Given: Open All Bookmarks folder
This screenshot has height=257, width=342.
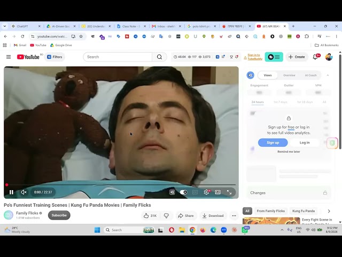Looking at the screenshot, I should click(x=327, y=45).
